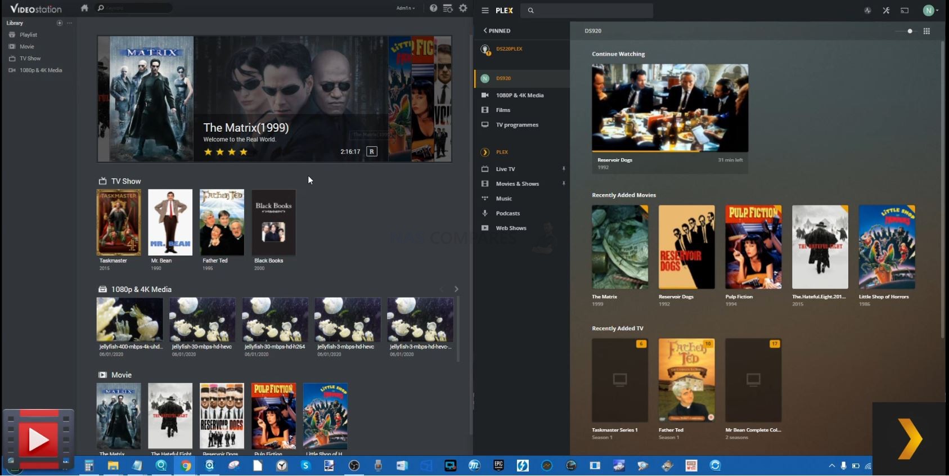Open the Admin user dropdown
This screenshot has width=949, height=476.
tap(406, 8)
